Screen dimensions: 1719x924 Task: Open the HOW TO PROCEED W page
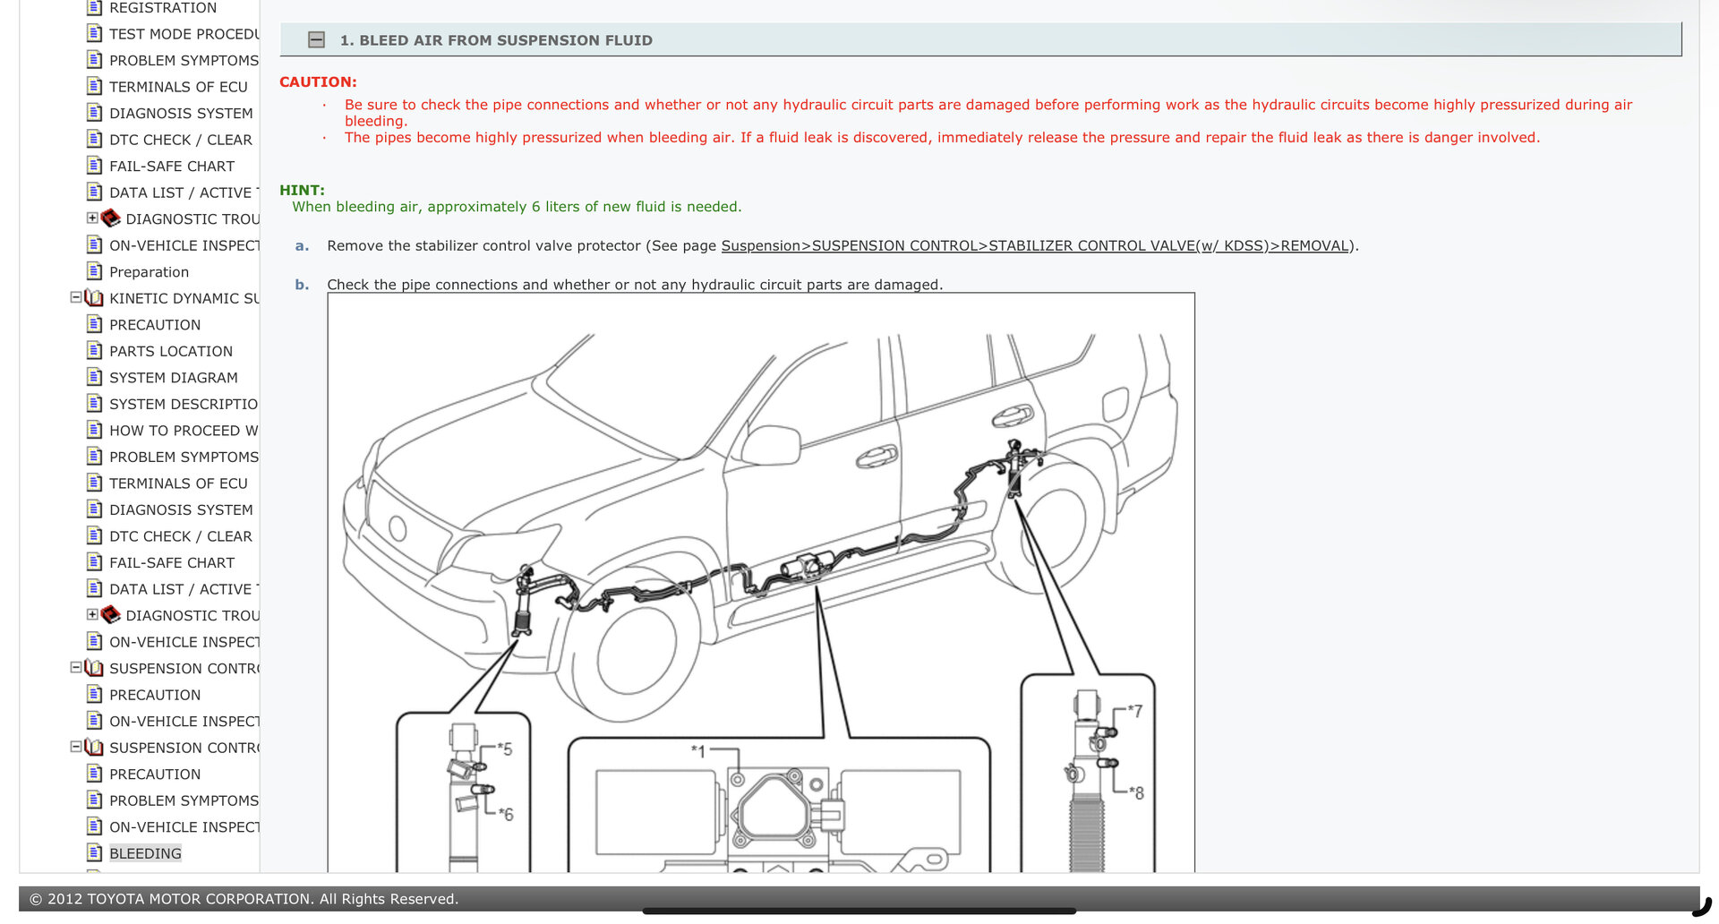click(x=184, y=431)
